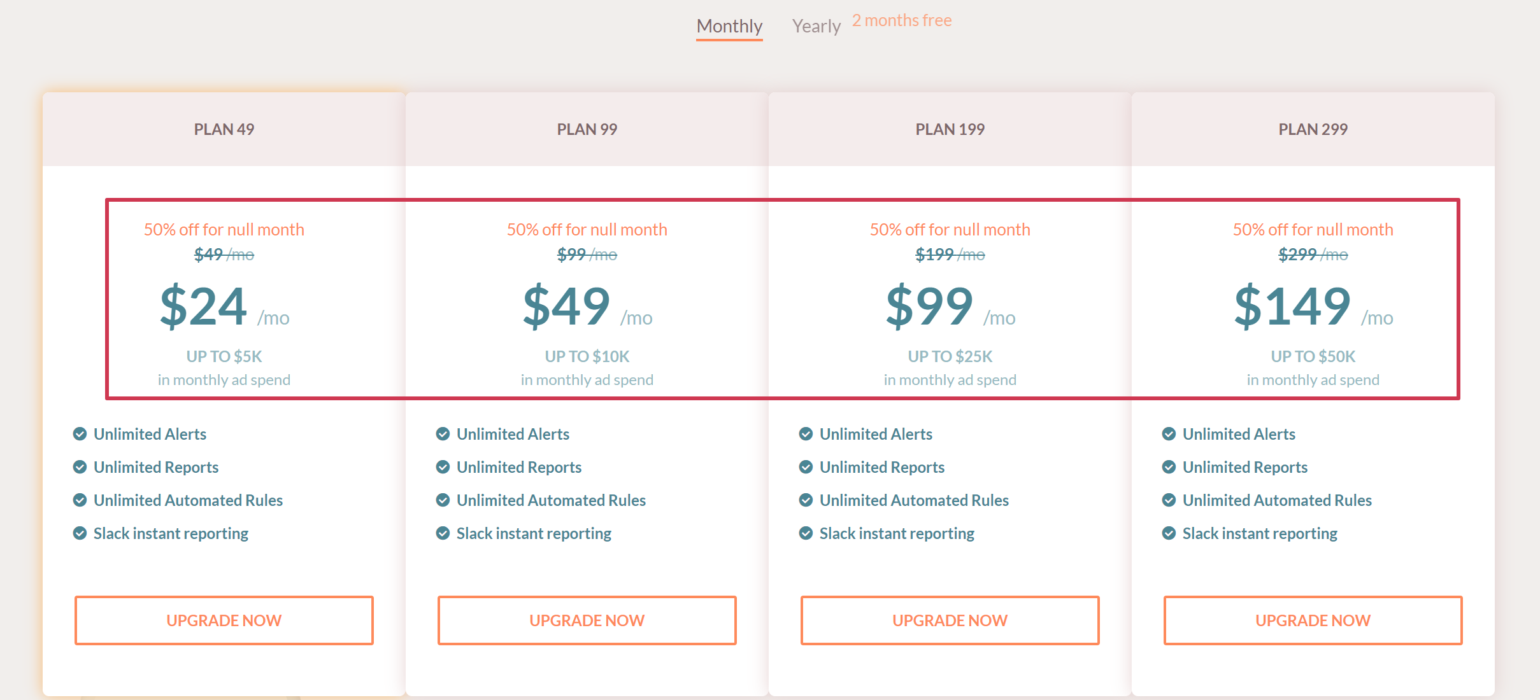Click the 50% off banner on Plan 199

[x=950, y=229]
